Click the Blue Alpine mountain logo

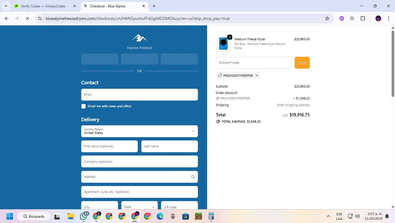pyautogui.click(x=140, y=38)
